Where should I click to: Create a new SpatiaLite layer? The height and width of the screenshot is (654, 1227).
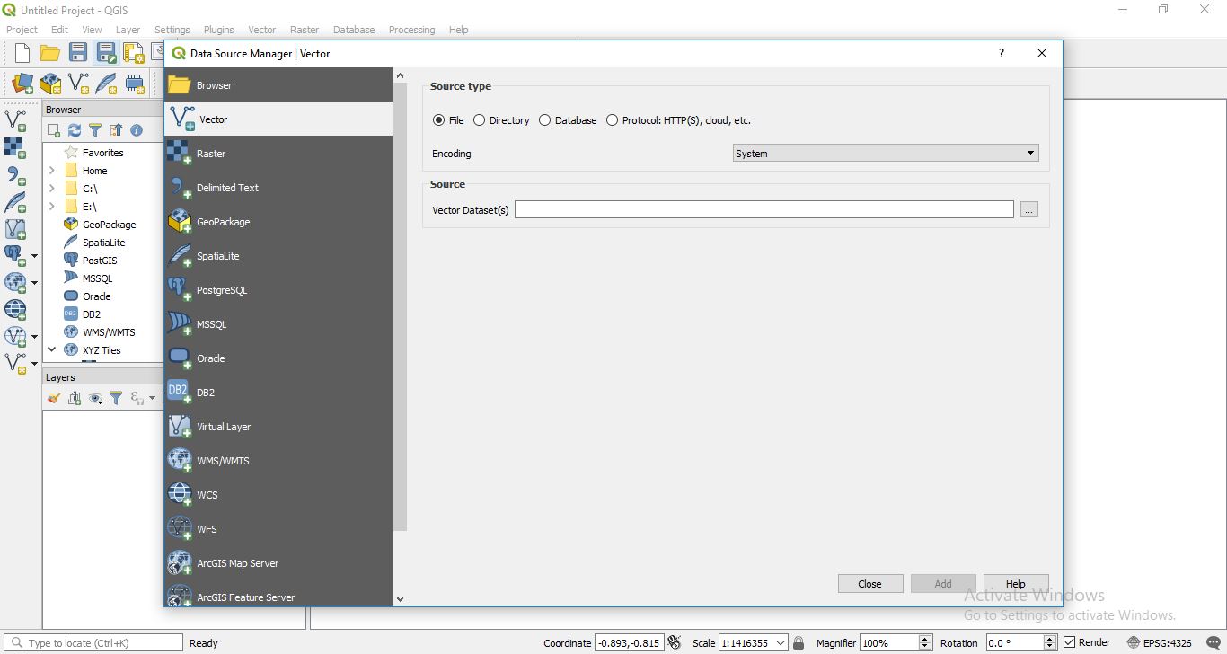click(108, 83)
